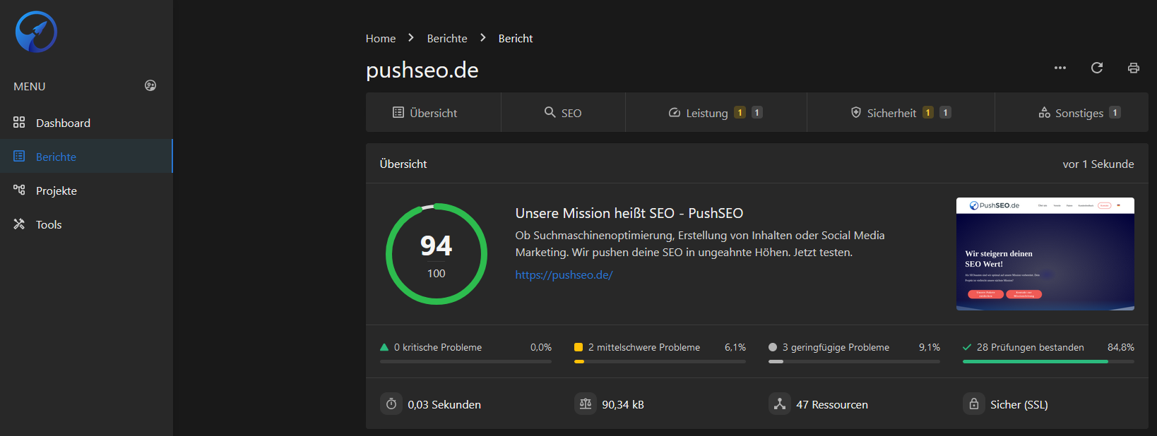This screenshot has height=436, width=1157.
Task: Click the mittelschwere Probleme progress bar
Action: click(x=660, y=361)
